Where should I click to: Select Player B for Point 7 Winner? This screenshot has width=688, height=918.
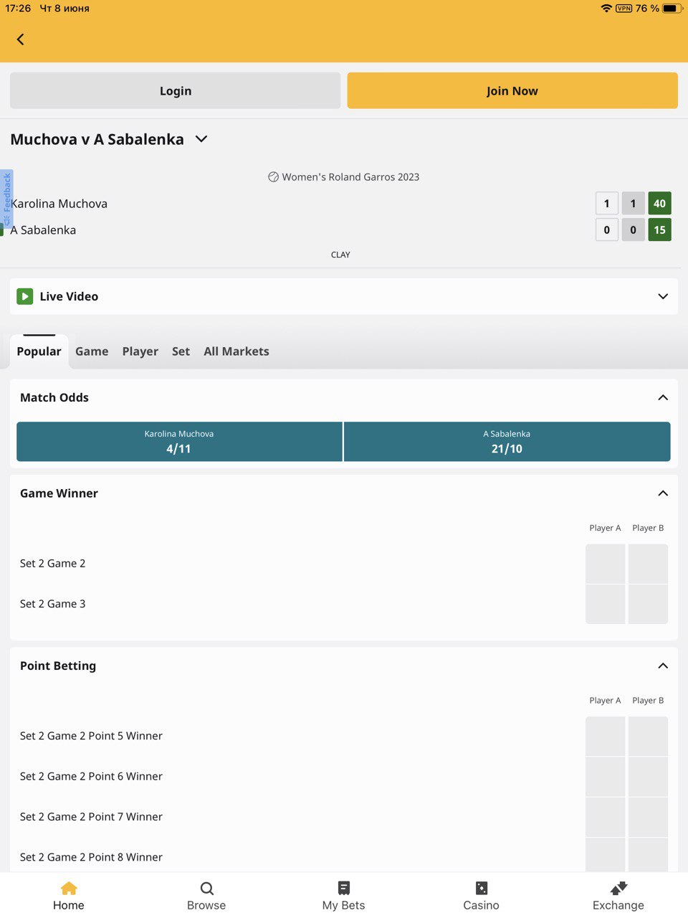coord(648,817)
